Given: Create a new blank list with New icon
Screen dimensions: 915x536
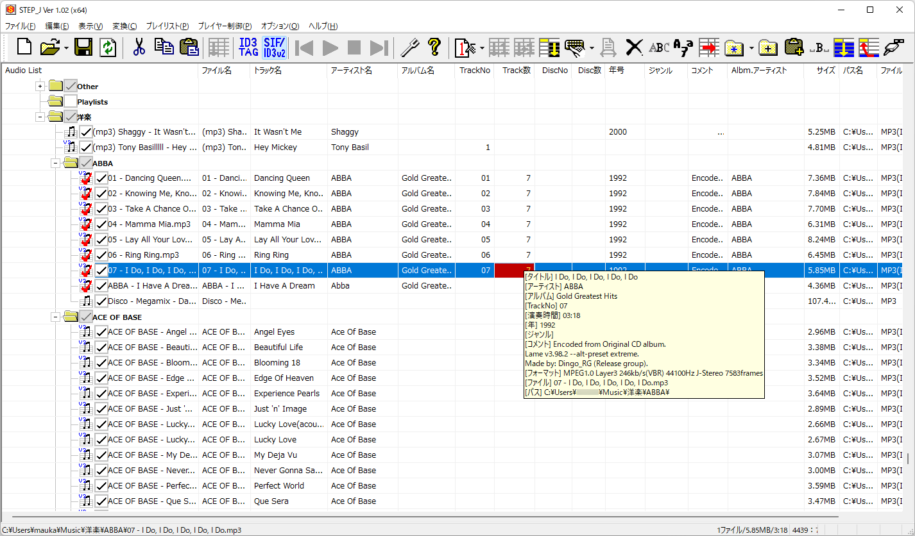Looking at the screenshot, I should 24,47.
